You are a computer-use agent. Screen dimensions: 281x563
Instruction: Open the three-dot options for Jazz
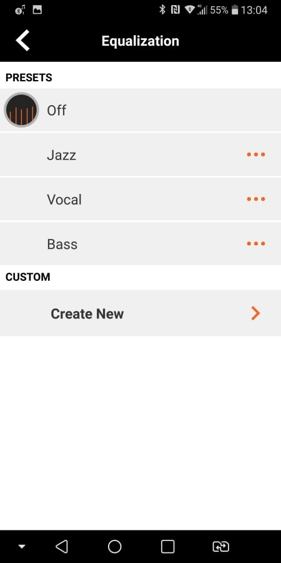[256, 155]
